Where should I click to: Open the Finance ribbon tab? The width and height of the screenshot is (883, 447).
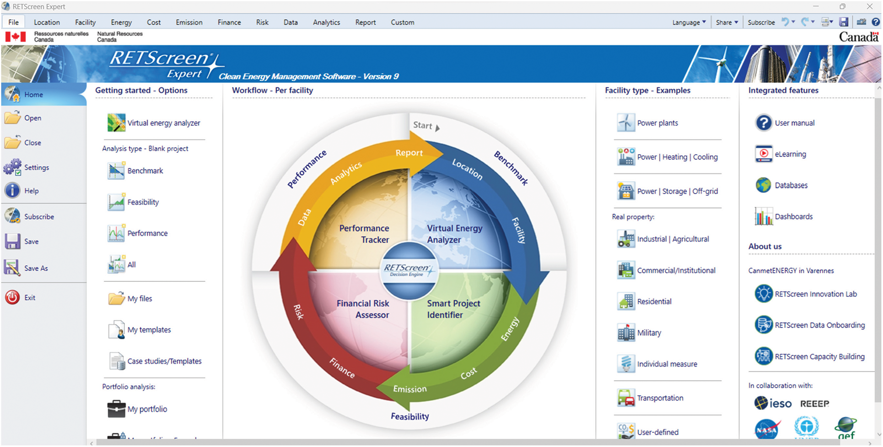coord(229,22)
